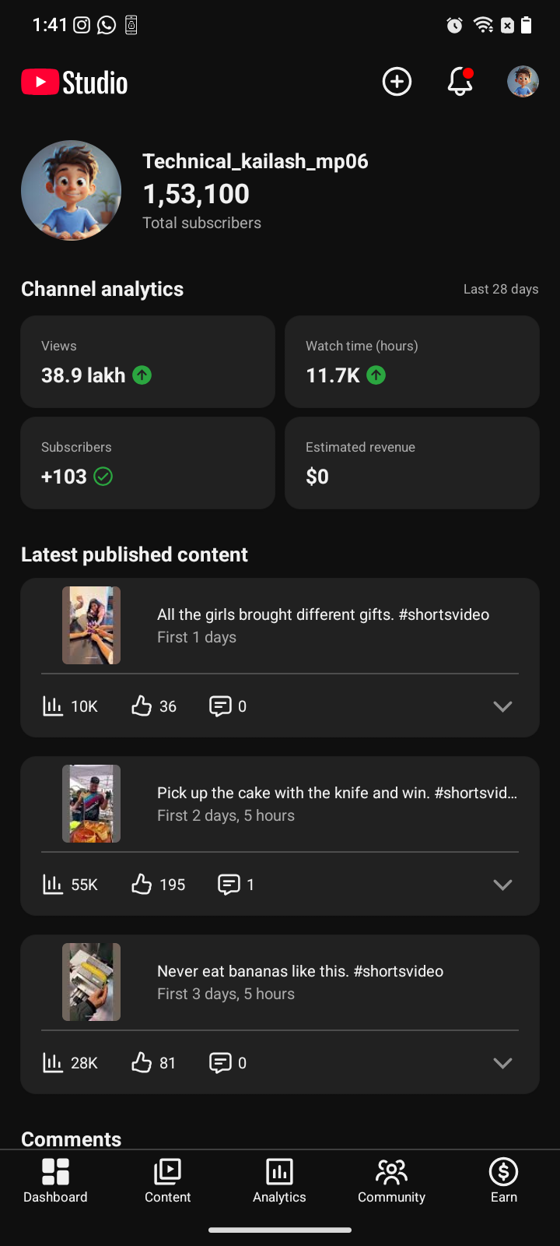Open the Watch time (hours) card
Viewport: 560px width, 1246px height.
(x=412, y=361)
